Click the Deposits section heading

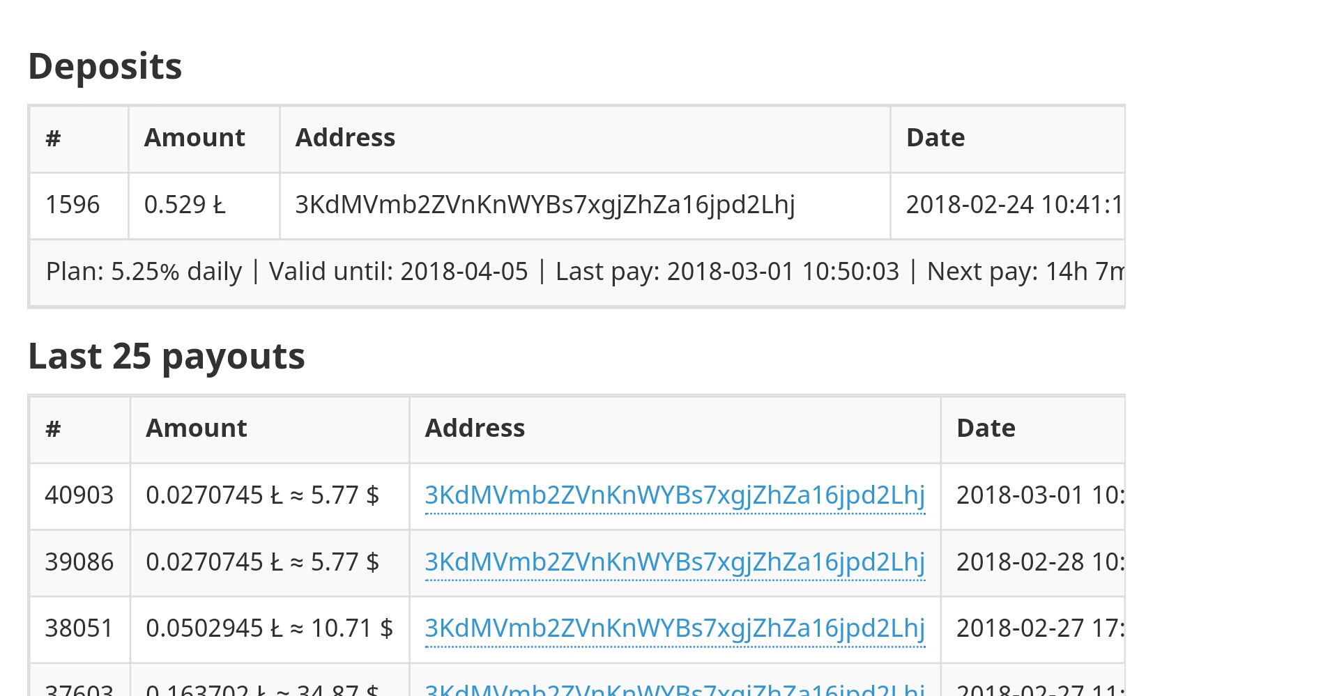(x=105, y=66)
